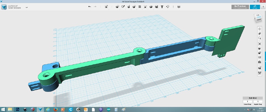
Task: Click the Linear Snap value field
Action: 247,102
